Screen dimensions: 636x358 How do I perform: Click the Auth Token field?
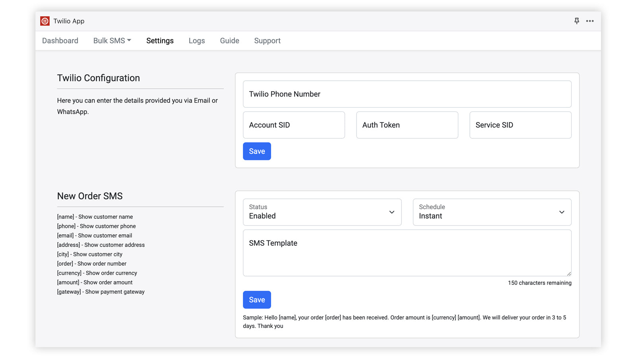coord(407,125)
